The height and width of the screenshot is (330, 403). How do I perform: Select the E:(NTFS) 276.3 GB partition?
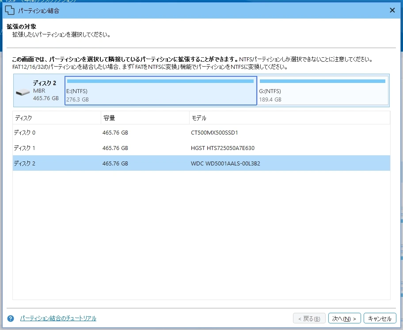(161, 90)
